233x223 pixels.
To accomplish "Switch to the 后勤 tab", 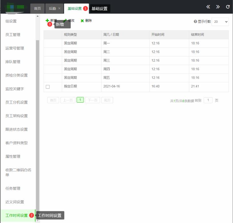I will click(52, 9).
